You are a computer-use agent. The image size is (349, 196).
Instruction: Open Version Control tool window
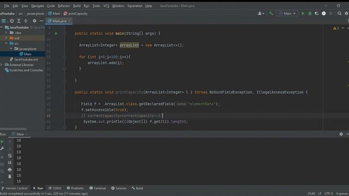coord(15,188)
